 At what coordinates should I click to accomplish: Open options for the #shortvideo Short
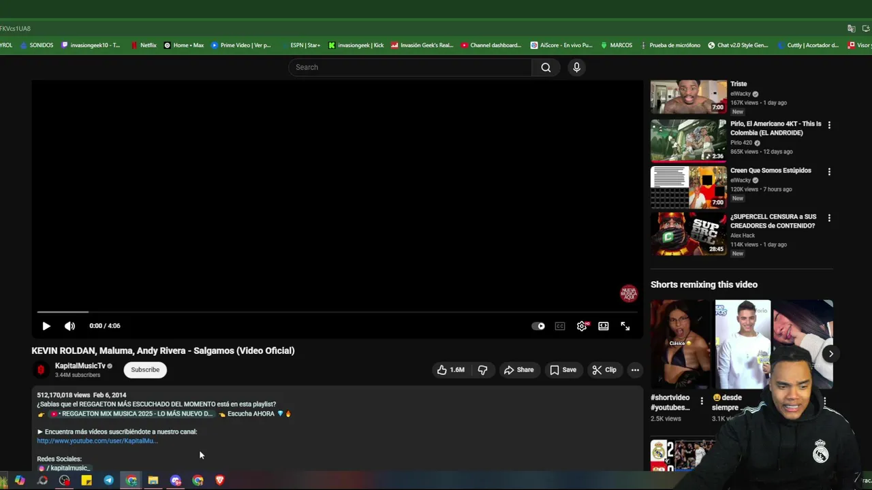coord(702,401)
